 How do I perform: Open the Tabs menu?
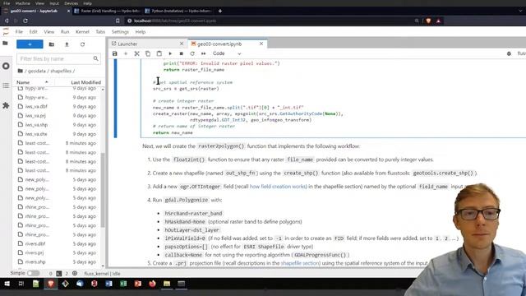(100, 32)
